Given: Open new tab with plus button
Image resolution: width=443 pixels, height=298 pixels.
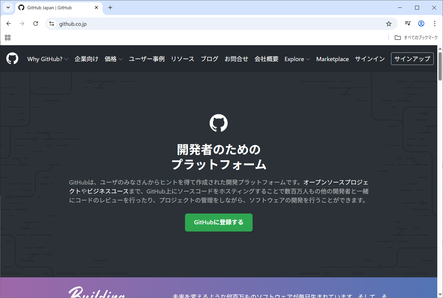Looking at the screenshot, I should tap(110, 8).
